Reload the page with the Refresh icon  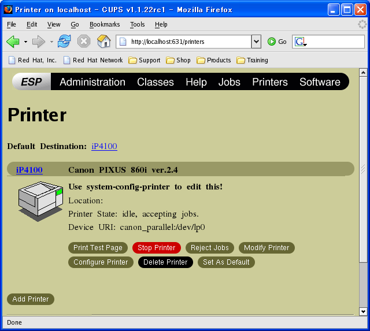coord(64,41)
